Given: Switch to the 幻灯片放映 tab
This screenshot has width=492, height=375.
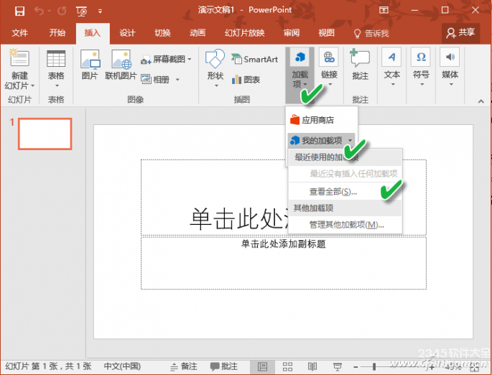Looking at the screenshot, I should (244, 33).
